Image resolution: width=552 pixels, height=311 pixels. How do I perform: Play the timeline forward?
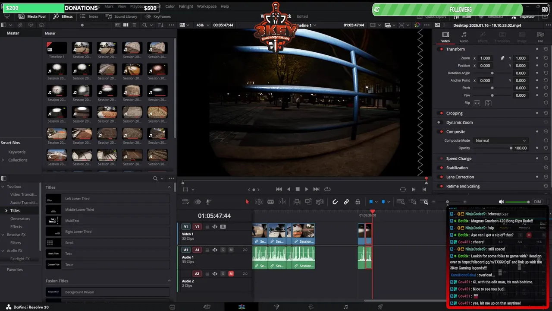pyautogui.click(x=307, y=189)
